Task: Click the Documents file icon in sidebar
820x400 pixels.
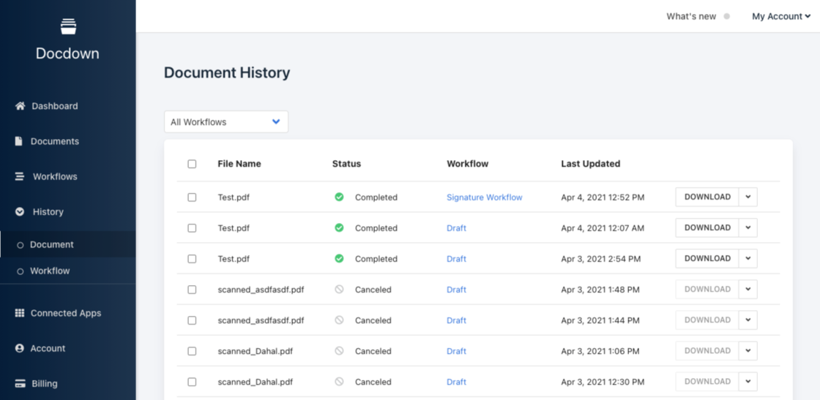Action: [x=19, y=141]
